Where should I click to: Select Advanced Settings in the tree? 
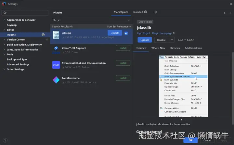click(x=18, y=64)
